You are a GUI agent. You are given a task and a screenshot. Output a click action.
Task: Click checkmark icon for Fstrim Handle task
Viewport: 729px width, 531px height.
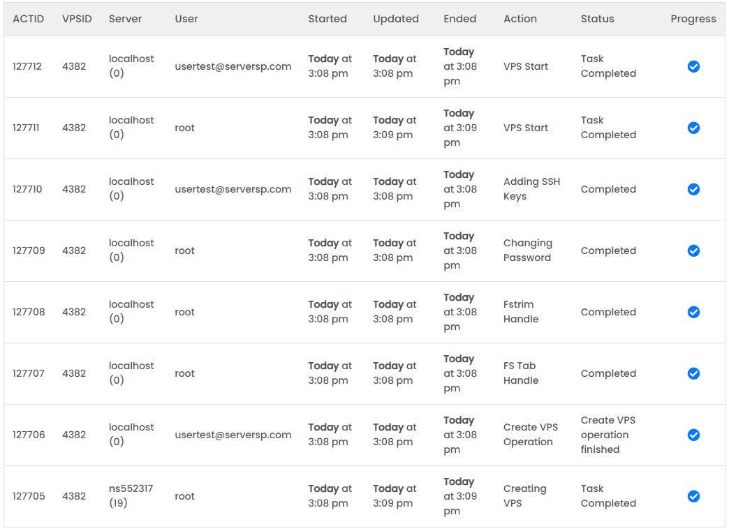(693, 312)
